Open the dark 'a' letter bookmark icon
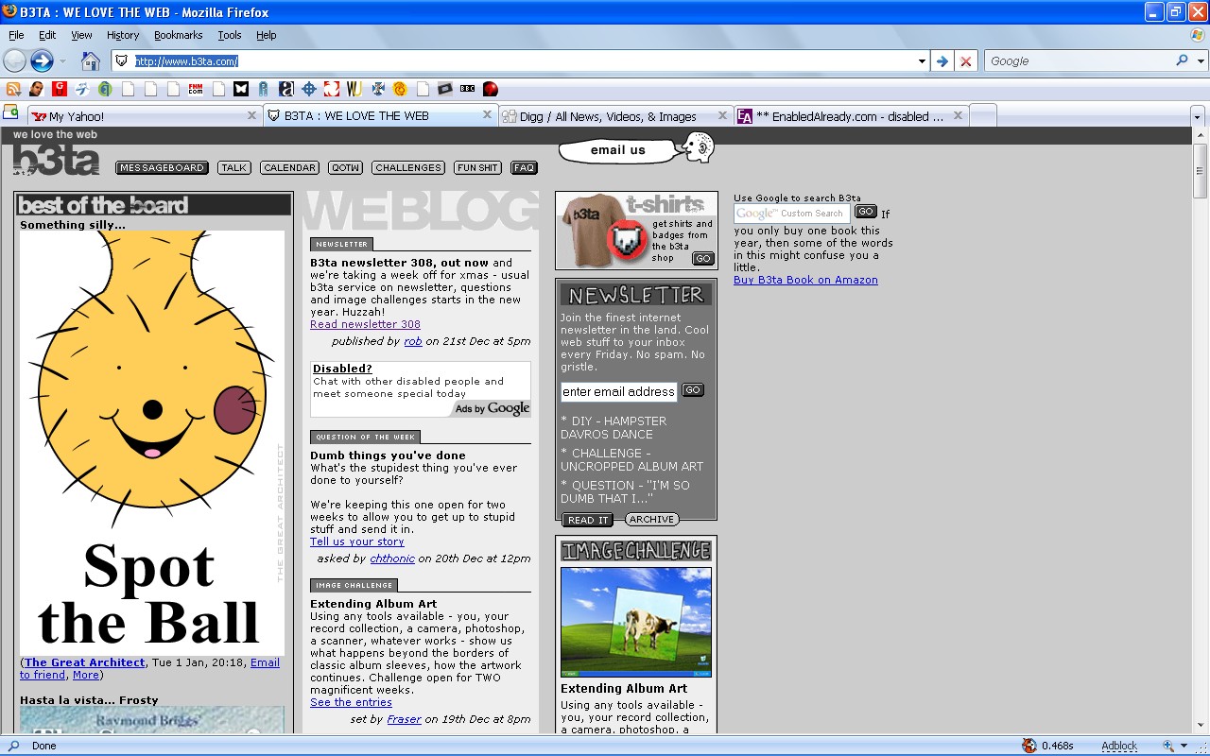The image size is (1210, 756). 286,89
